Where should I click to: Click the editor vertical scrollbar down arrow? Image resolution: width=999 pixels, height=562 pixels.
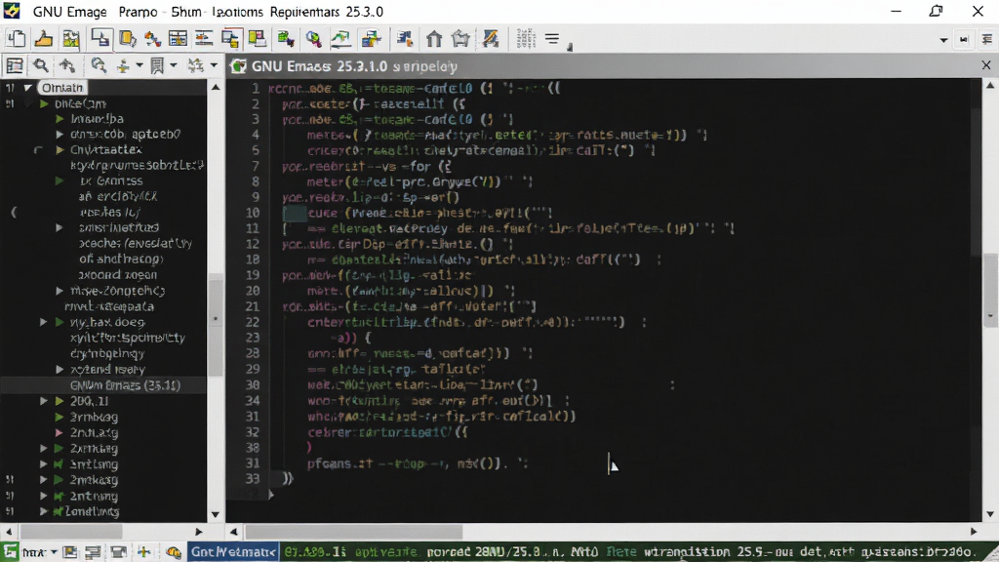point(990,514)
